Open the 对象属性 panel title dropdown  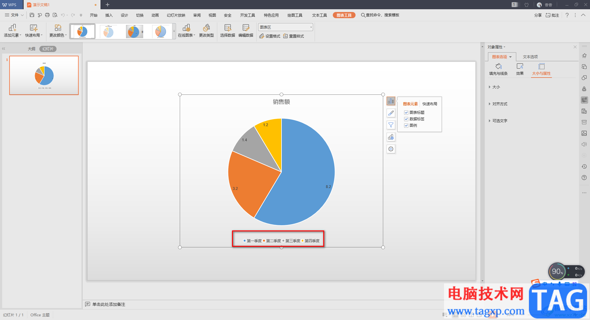(x=496, y=47)
